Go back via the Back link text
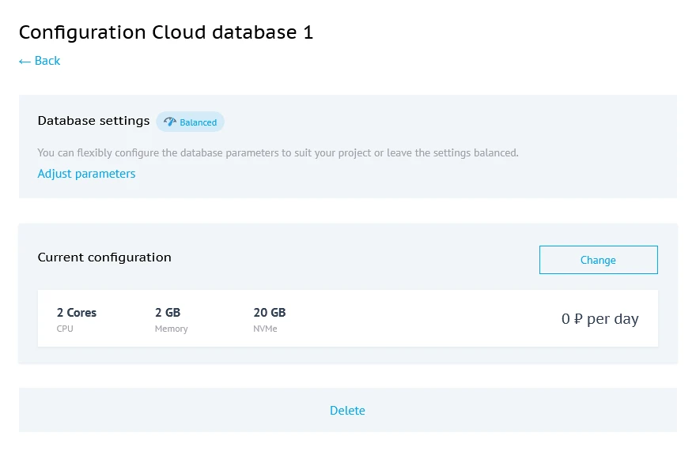Image resolution: width=696 pixels, height=451 pixels. [47, 61]
